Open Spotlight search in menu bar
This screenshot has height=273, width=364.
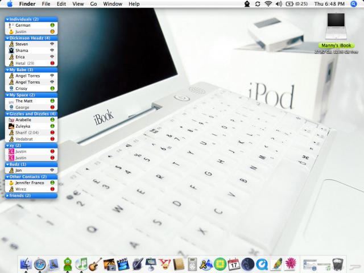pyautogui.click(x=354, y=4)
